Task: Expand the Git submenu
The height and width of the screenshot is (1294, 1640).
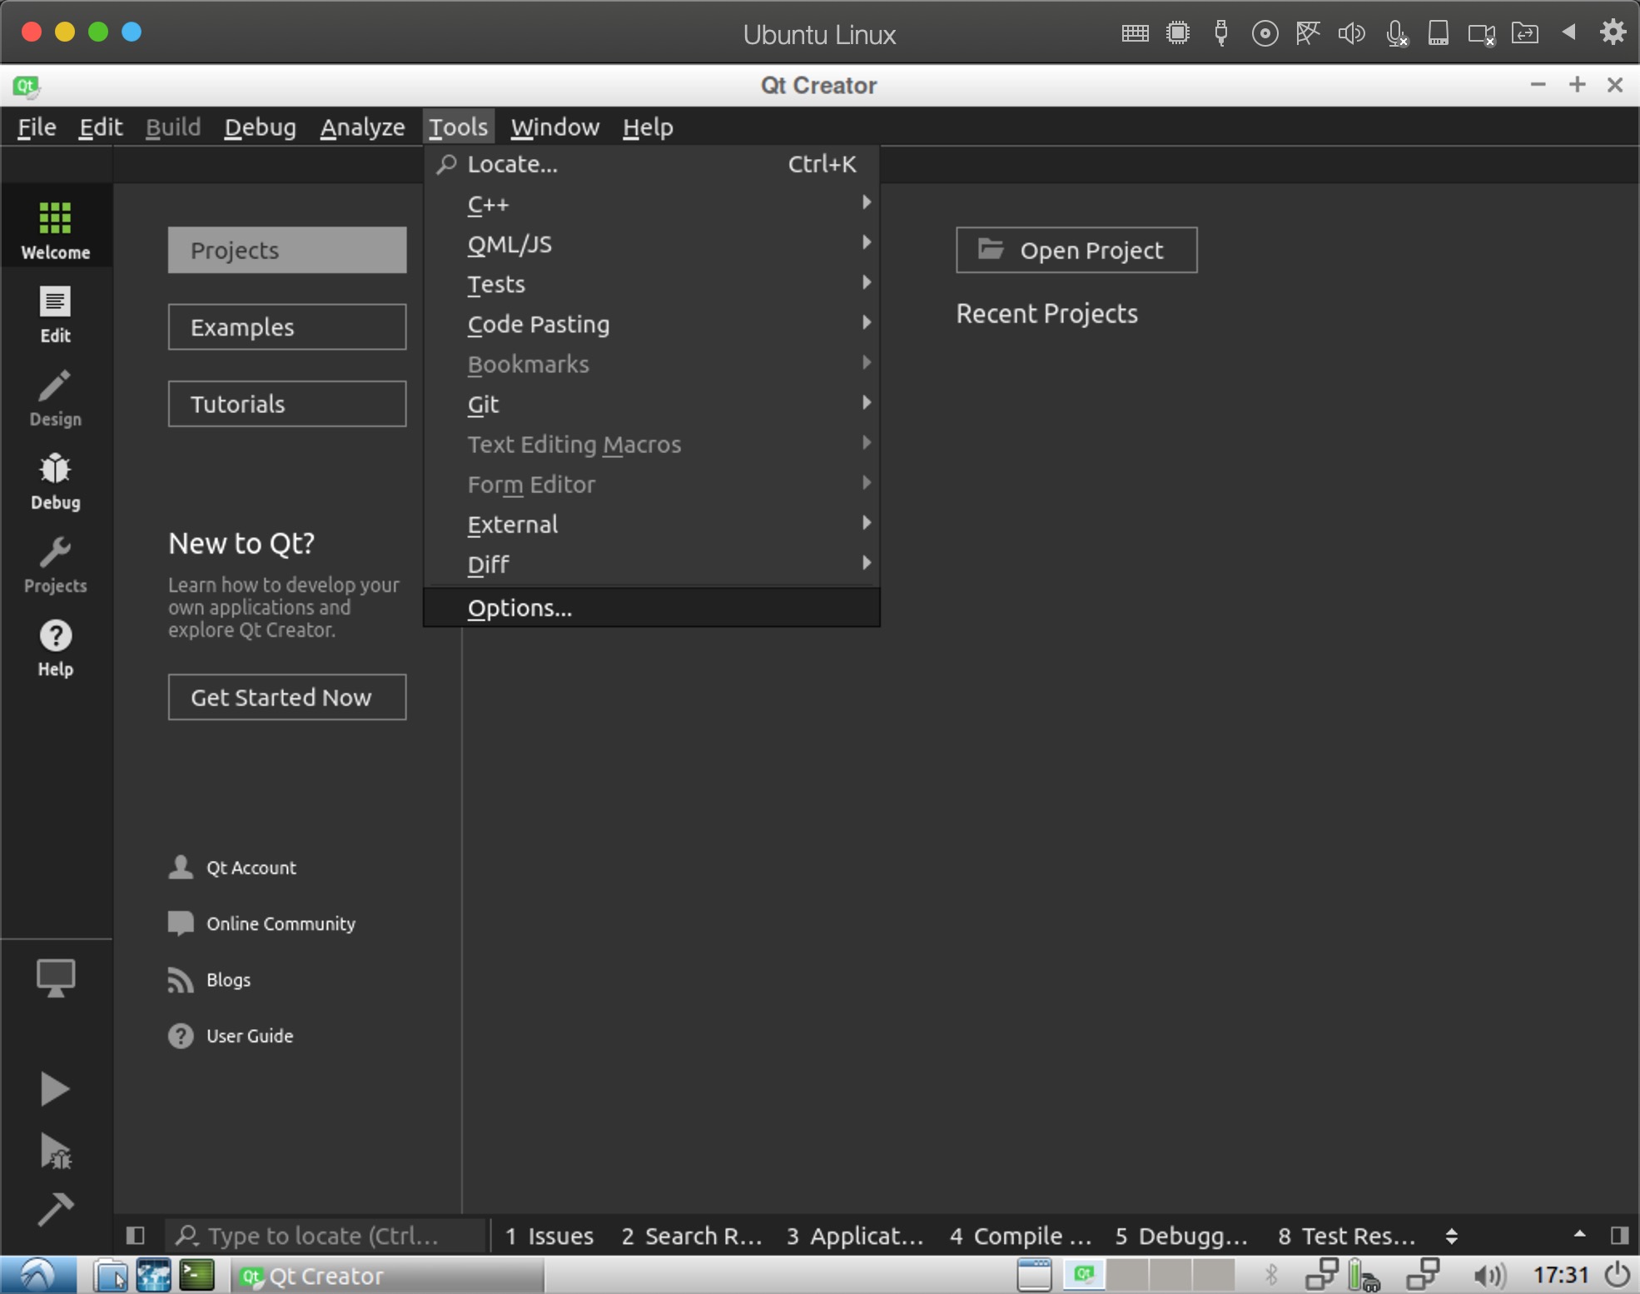Action: pos(652,404)
